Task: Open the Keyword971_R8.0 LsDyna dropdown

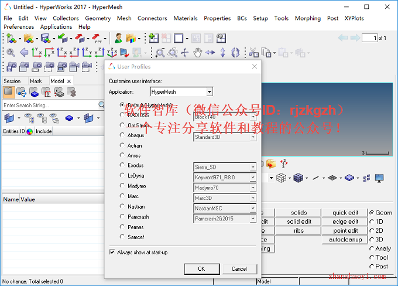Action: click(253, 178)
